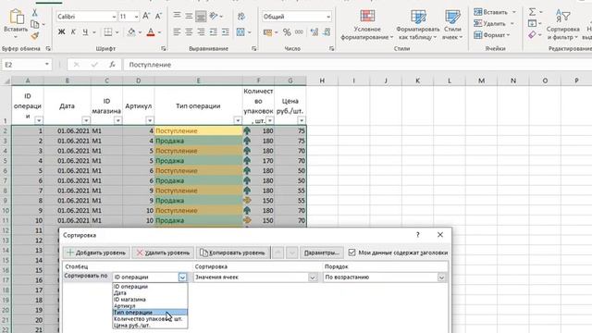
Task: Apply thousands separator (000) format
Action: tap(299, 32)
